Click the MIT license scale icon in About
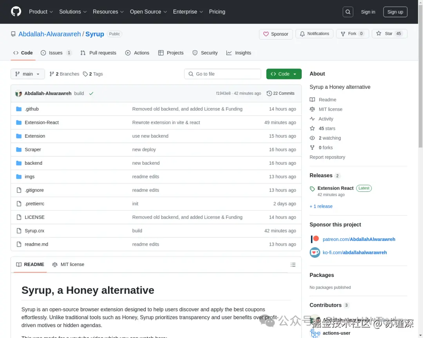This screenshot has width=423, height=338. click(x=312, y=109)
